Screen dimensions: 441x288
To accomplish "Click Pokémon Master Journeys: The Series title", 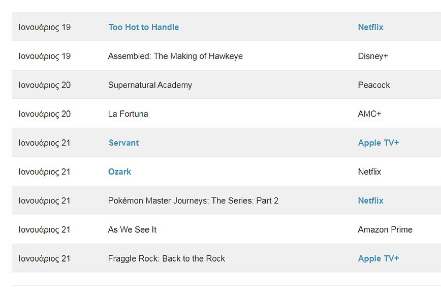I will coord(193,200).
